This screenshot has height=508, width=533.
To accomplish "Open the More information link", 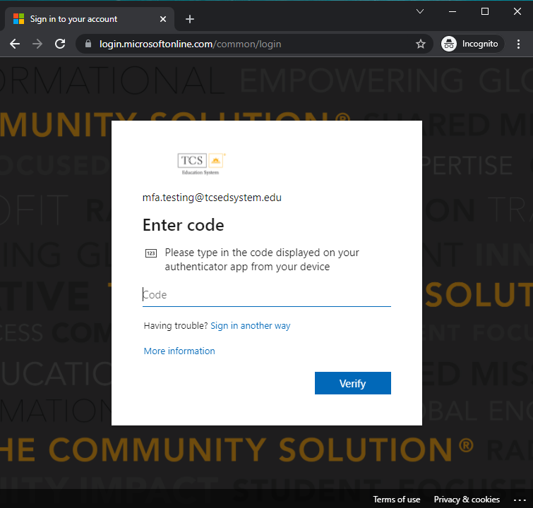I will click(x=179, y=351).
